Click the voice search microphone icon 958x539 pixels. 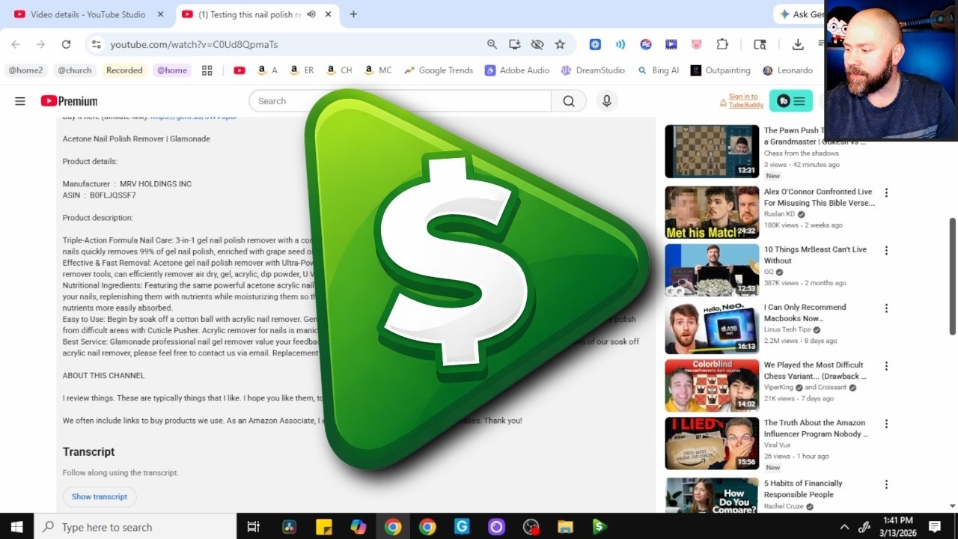click(606, 100)
